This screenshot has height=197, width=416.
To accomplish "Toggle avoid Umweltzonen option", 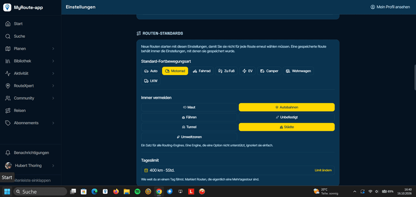I will [x=189, y=137].
